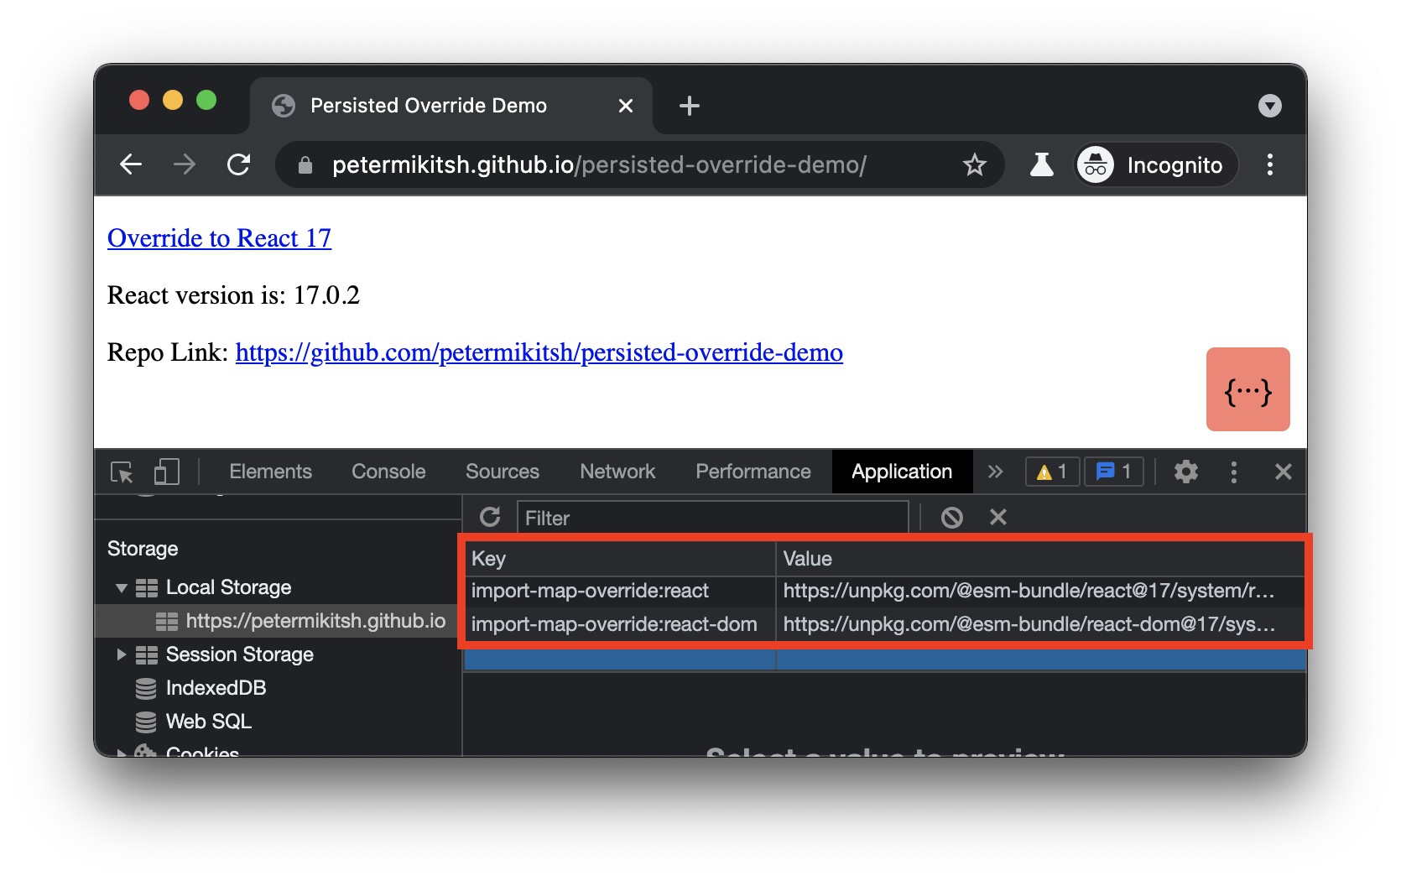Select the react-dom@17 unpkg URL value cell
Screen dimensions: 1401x881
click(x=1040, y=624)
